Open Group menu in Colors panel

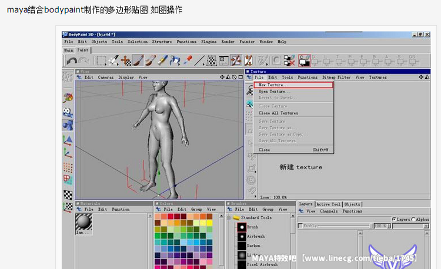pos(196,210)
